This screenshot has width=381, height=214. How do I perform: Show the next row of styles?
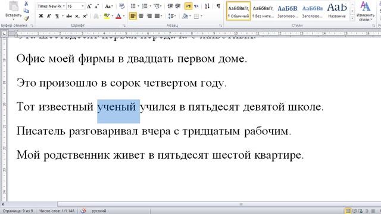352,11
